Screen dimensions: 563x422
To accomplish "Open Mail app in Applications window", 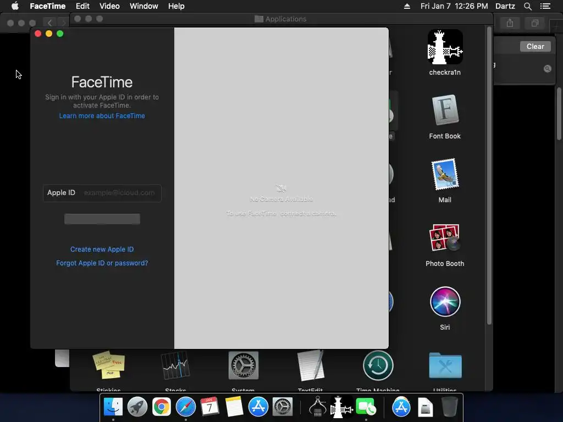I will (445, 174).
